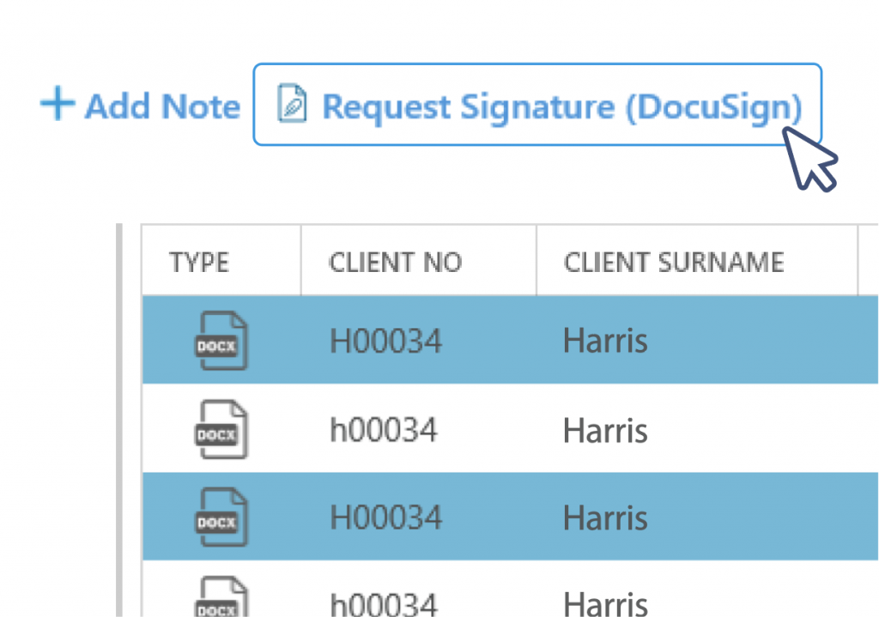Click the gray vertical bar left of table
Screen dimensions: 879x617
(x=118, y=420)
